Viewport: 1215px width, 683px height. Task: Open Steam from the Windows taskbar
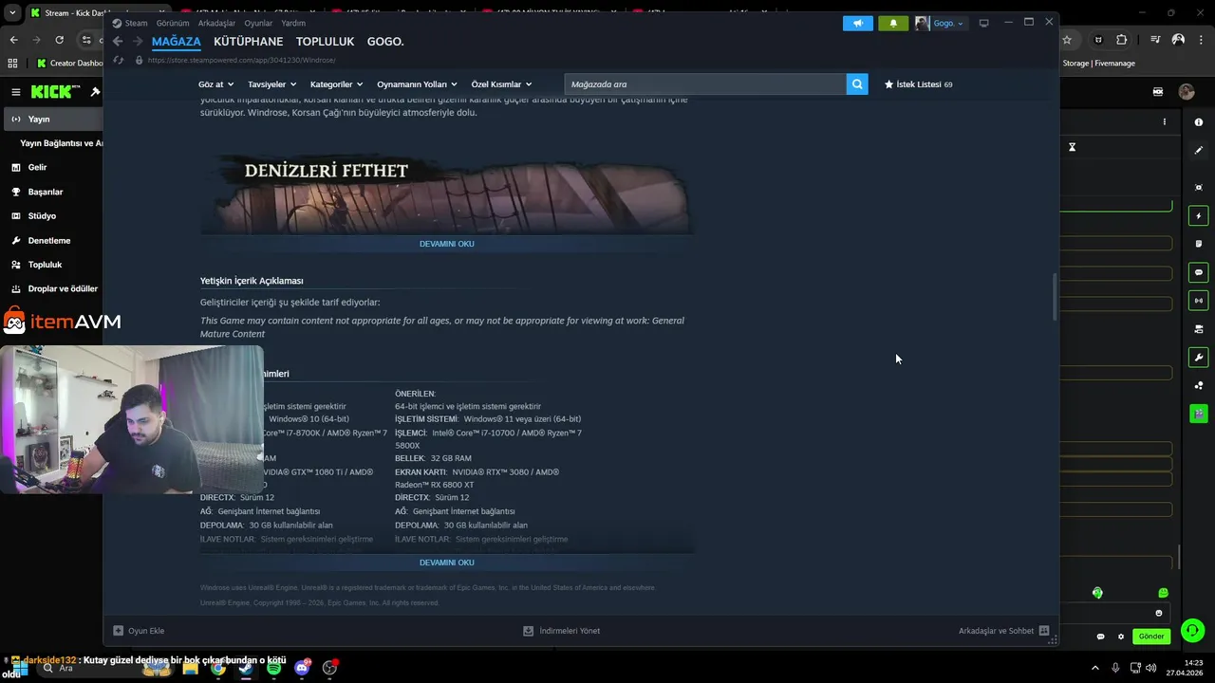[x=246, y=668]
